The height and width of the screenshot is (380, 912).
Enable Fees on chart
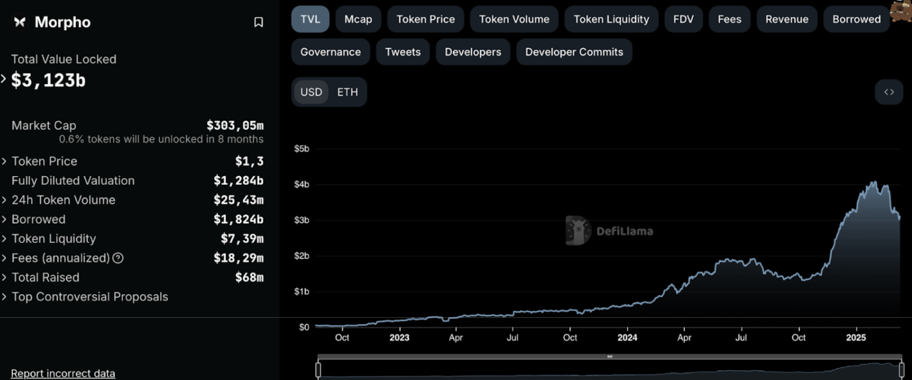tap(729, 19)
